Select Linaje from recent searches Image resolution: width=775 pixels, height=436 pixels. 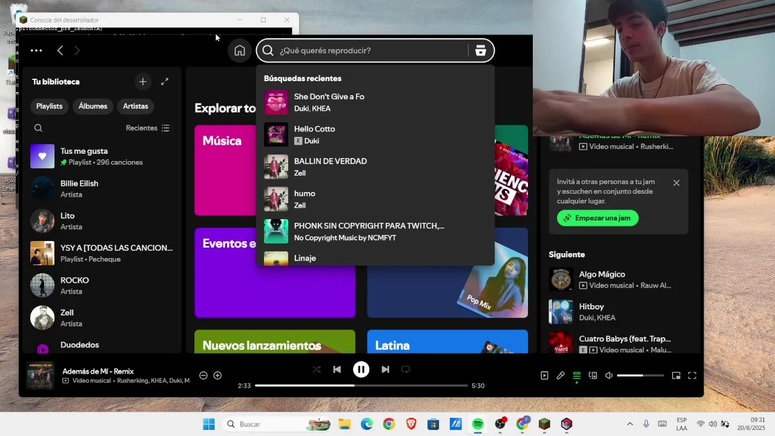point(375,259)
